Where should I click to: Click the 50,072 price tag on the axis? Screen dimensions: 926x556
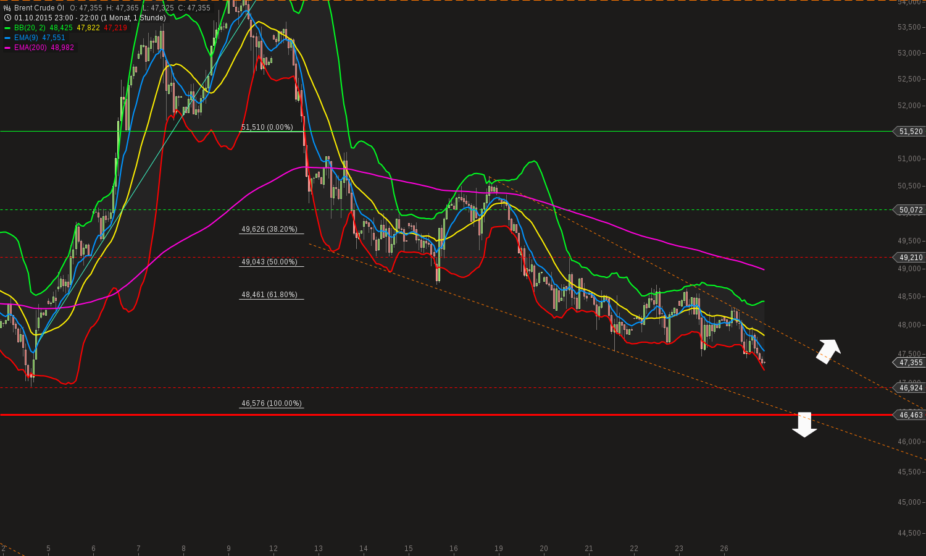click(911, 210)
